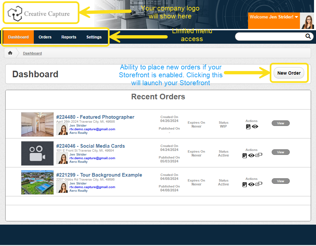Screen dimensions: 316x246
Task: Click the Active status of order #221299
Action: (x=223, y=184)
